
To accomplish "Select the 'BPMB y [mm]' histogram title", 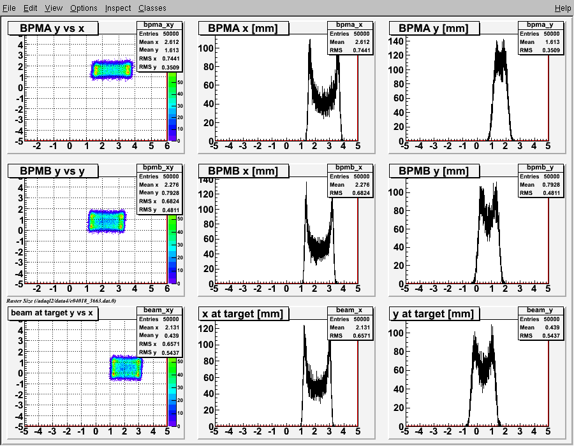I will 434,171.
